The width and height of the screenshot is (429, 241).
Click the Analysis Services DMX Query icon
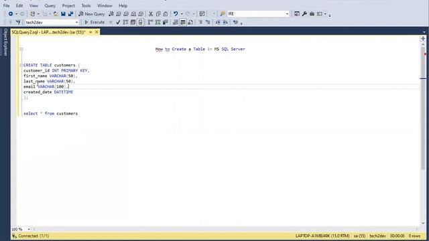pos(126,13)
